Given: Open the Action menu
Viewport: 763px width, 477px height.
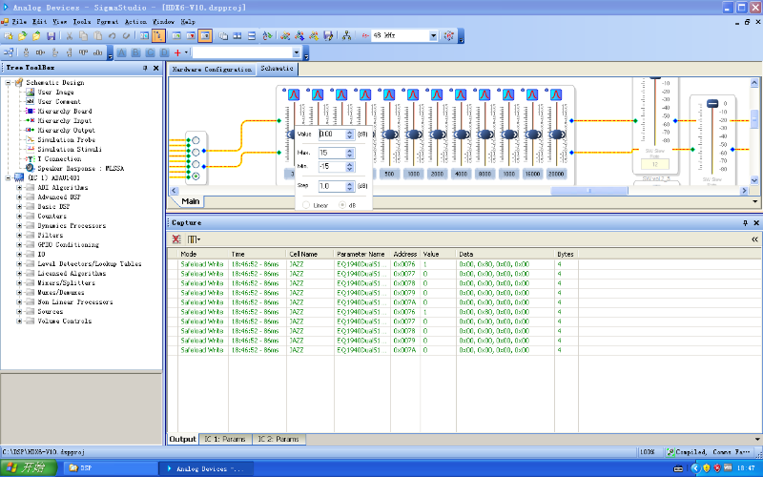Looking at the screenshot, I should [135, 21].
